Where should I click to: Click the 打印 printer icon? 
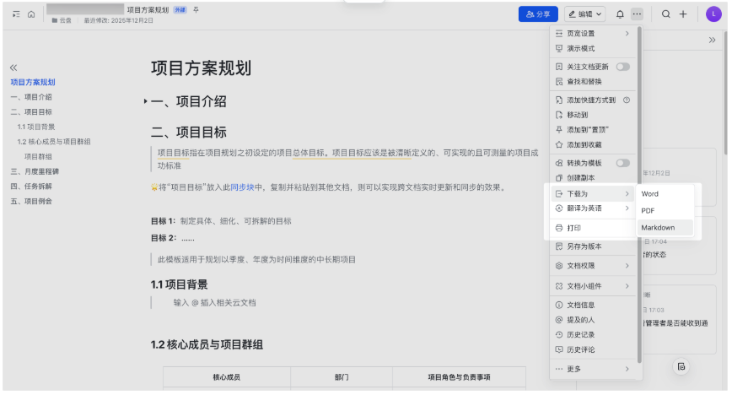559,228
